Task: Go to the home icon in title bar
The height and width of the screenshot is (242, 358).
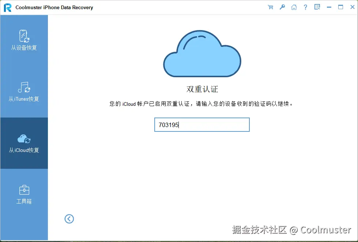Action: (294, 7)
